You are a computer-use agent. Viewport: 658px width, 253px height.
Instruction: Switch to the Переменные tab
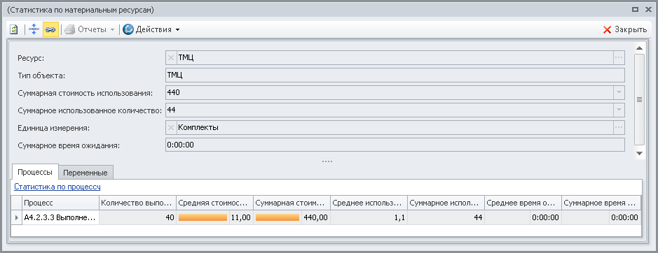[x=85, y=173]
